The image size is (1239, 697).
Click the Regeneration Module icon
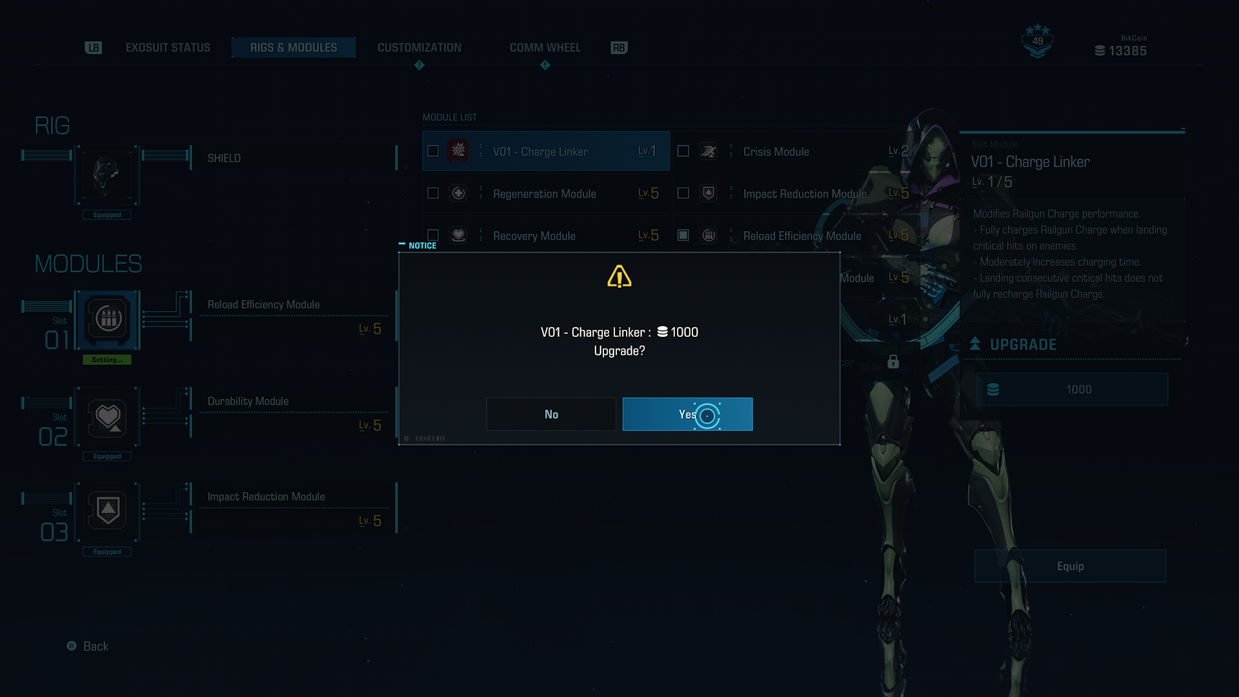tap(459, 193)
